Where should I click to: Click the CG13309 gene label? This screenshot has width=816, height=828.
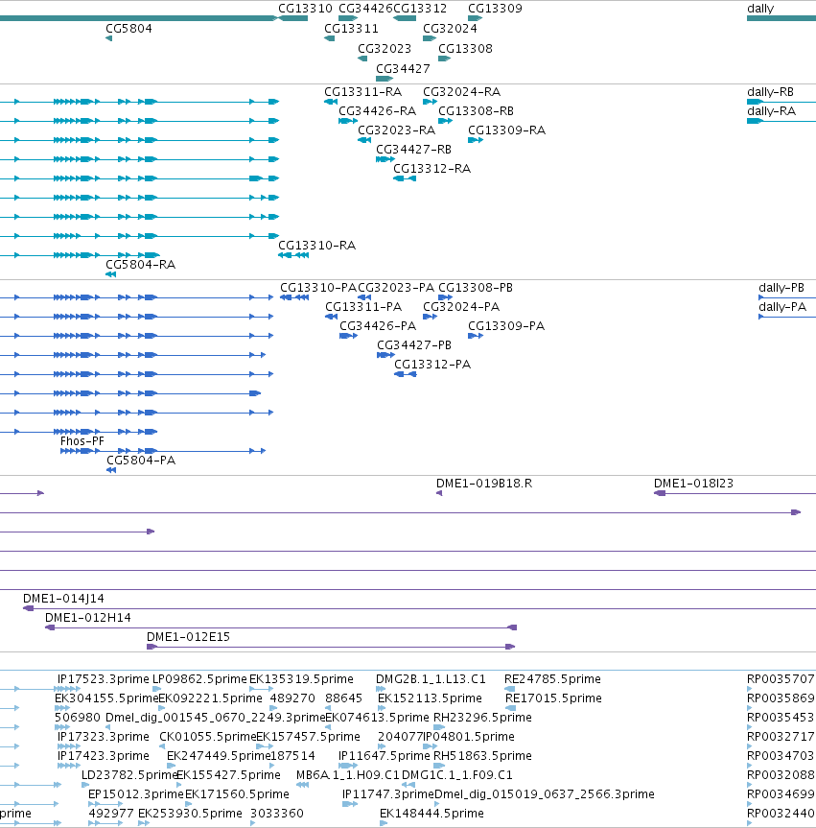pos(495,9)
